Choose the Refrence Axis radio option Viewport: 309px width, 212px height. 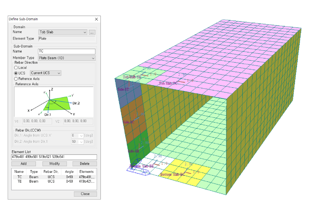pos(16,79)
